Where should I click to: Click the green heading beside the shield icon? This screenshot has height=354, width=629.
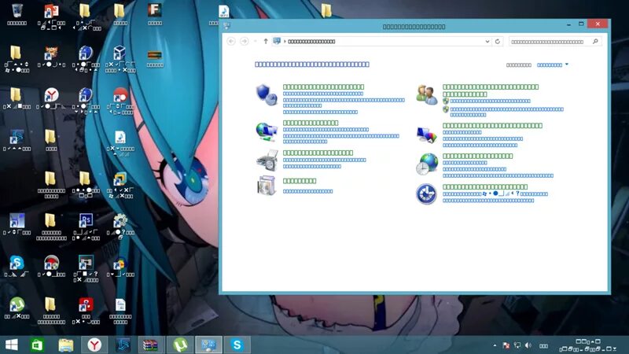323,87
